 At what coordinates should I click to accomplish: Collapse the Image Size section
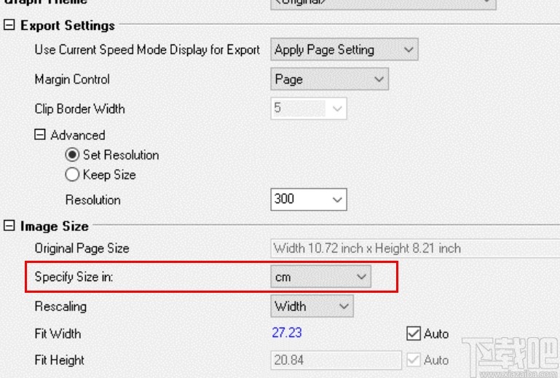(x=9, y=227)
